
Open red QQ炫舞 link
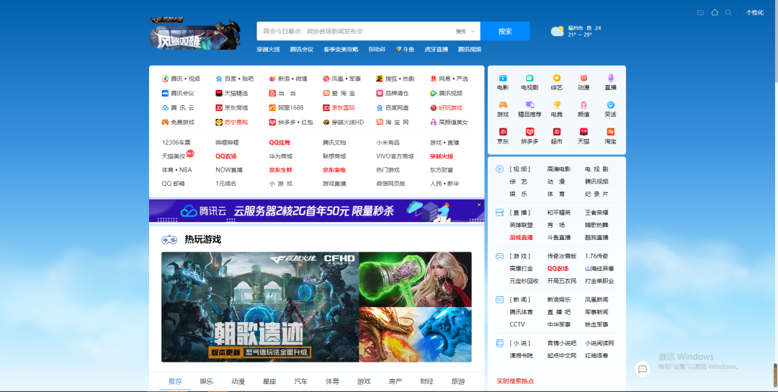280,143
